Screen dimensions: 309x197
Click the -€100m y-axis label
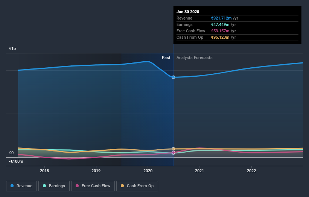[16, 161]
